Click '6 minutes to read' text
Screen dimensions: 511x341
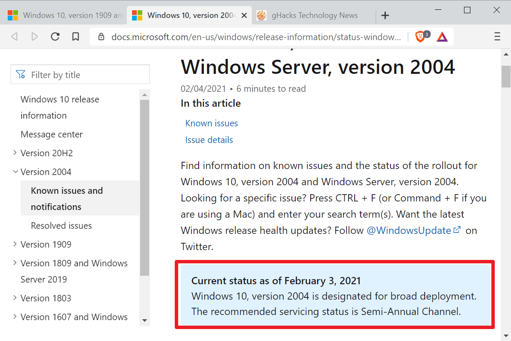[x=271, y=88]
